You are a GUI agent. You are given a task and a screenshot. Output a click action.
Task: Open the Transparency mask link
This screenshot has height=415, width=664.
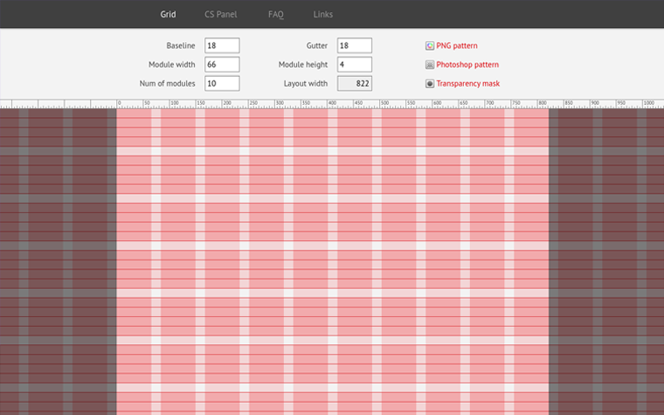(x=467, y=84)
